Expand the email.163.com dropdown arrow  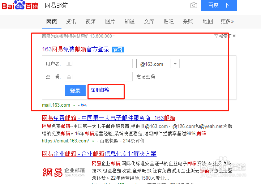[93, 141]
